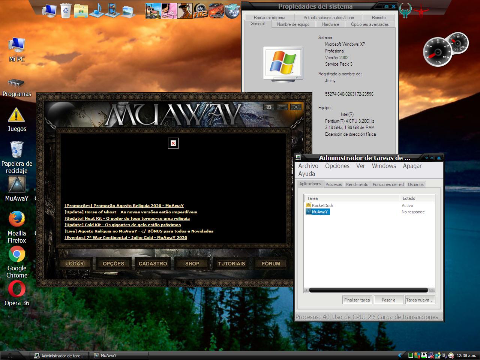Click the colorful shield tray icon
This screenshot has width=480, height=360.
coord(417,355)
